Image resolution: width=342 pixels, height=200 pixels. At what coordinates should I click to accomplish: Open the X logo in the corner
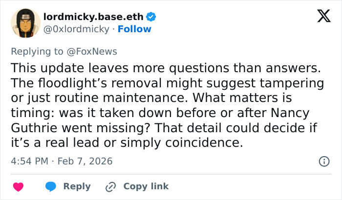(320, 17)
